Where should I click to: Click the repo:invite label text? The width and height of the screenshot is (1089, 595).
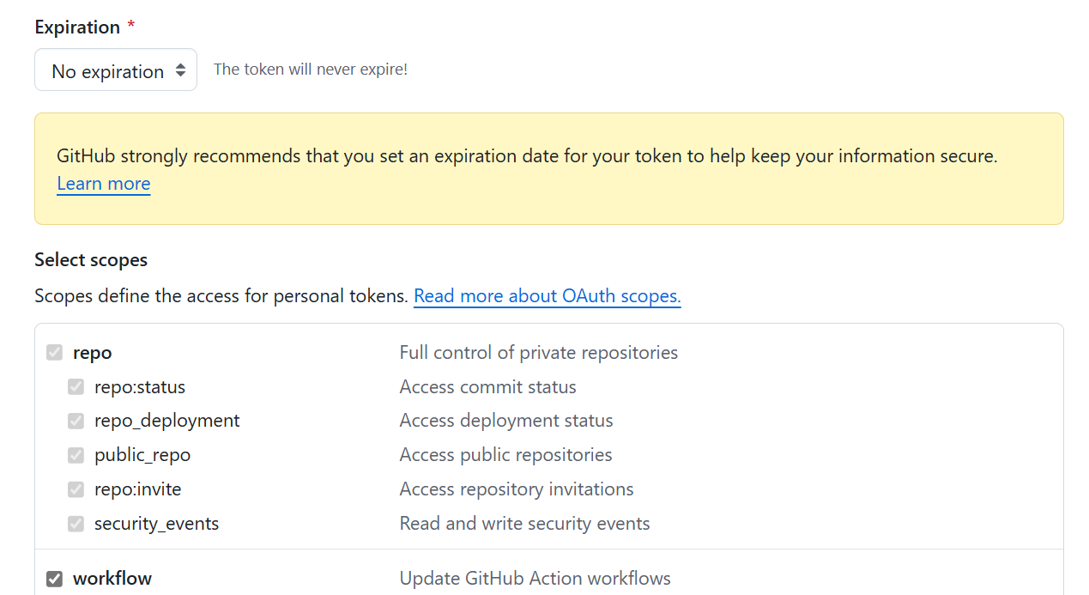pos(138,489)
